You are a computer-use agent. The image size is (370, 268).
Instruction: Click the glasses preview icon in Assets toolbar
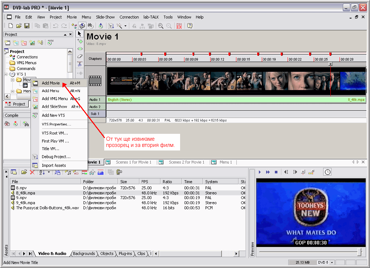[x=92, y=172]
